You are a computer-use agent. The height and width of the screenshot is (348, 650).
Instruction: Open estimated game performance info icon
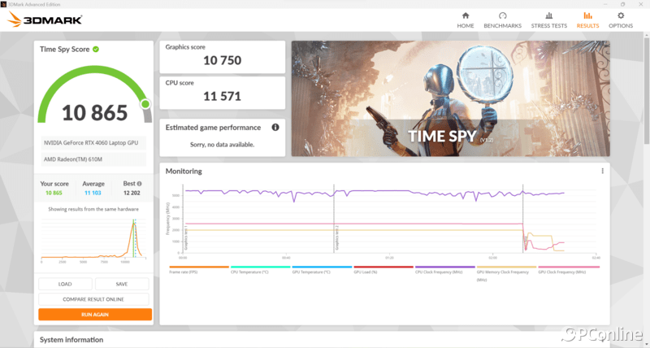point(275,128)
